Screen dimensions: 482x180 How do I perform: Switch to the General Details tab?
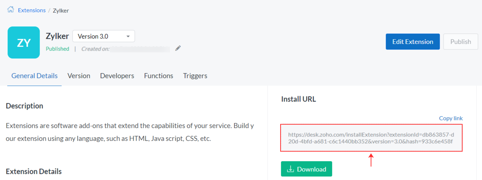(x=34, y=76)
